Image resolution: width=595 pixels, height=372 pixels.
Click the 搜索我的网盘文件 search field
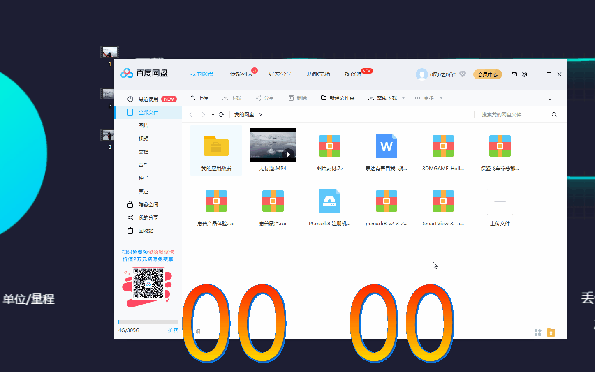pyautogui.click(x=514, y=115)
